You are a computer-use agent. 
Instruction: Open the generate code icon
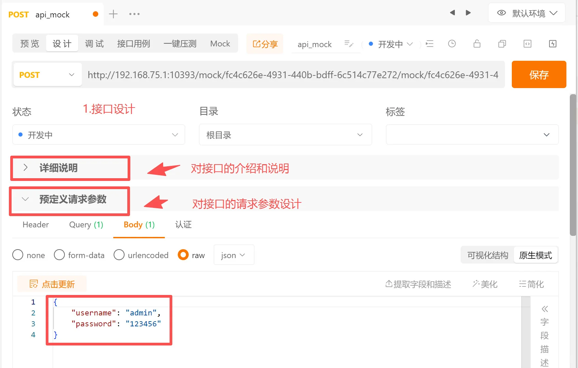tap(527, 44)
